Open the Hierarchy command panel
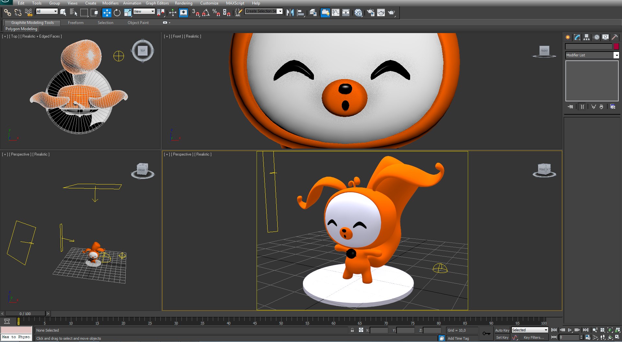622x342 pixels. coord(586,37)
